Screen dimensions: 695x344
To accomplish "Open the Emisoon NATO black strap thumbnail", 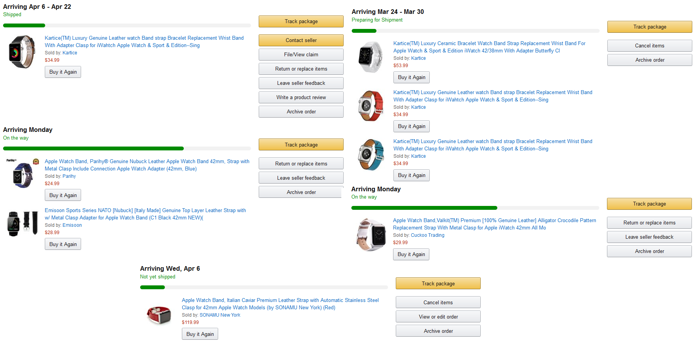I will pyautogui.click(x=22, y=223).
